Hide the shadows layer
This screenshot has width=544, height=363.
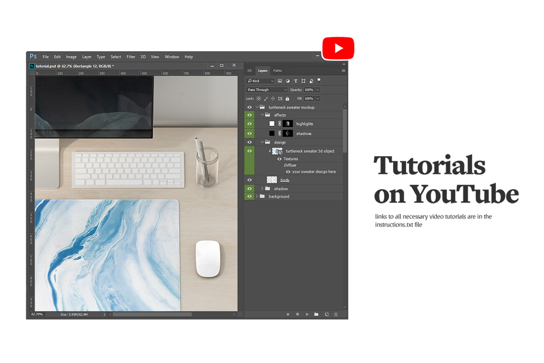pyautogui.click(x=249, y=133)
